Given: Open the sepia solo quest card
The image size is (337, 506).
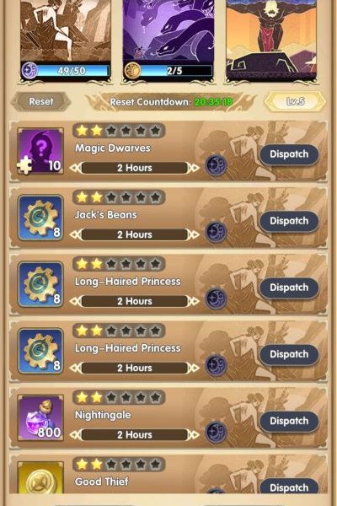Looking at the screenshot, I should coord(66,40).
